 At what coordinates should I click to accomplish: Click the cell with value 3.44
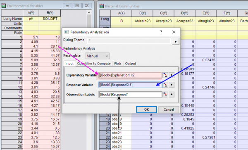31,129
